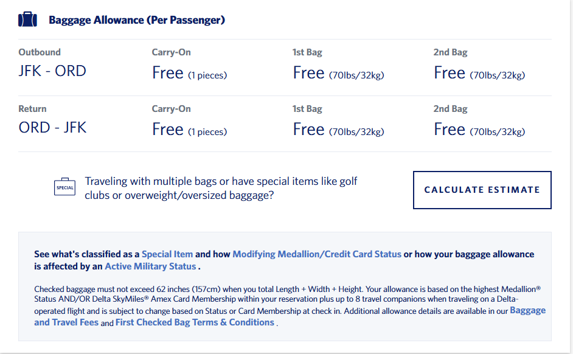Click the bold 'See what's classified' notice text

click(x=87, y=254)
